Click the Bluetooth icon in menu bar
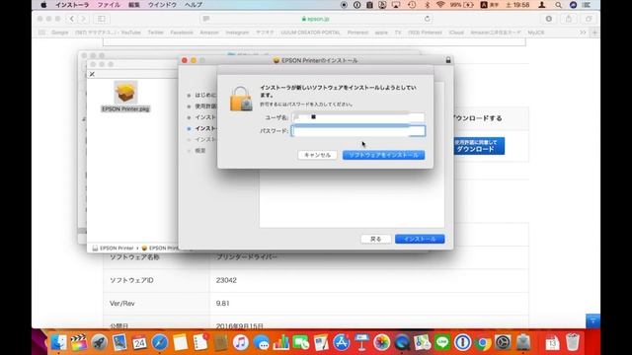 tap(427, 5)
